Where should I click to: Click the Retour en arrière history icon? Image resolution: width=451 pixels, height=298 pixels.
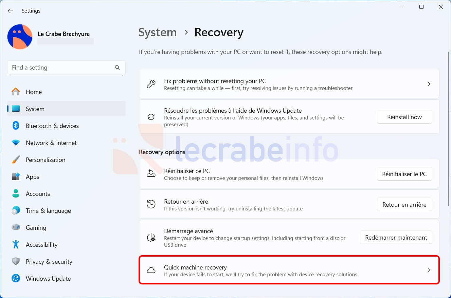pos(151,204)
